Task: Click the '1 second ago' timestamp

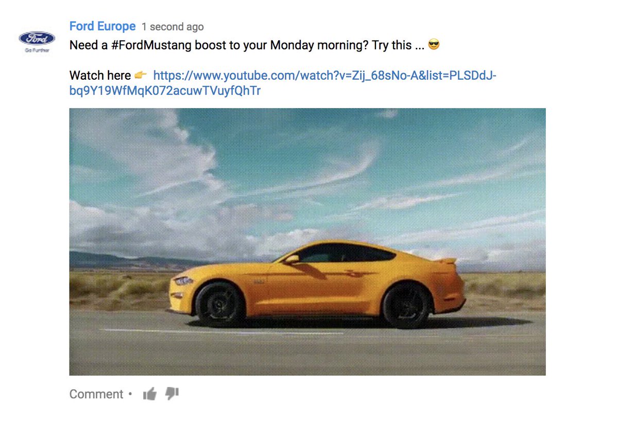Action: [x=173, y=27]
